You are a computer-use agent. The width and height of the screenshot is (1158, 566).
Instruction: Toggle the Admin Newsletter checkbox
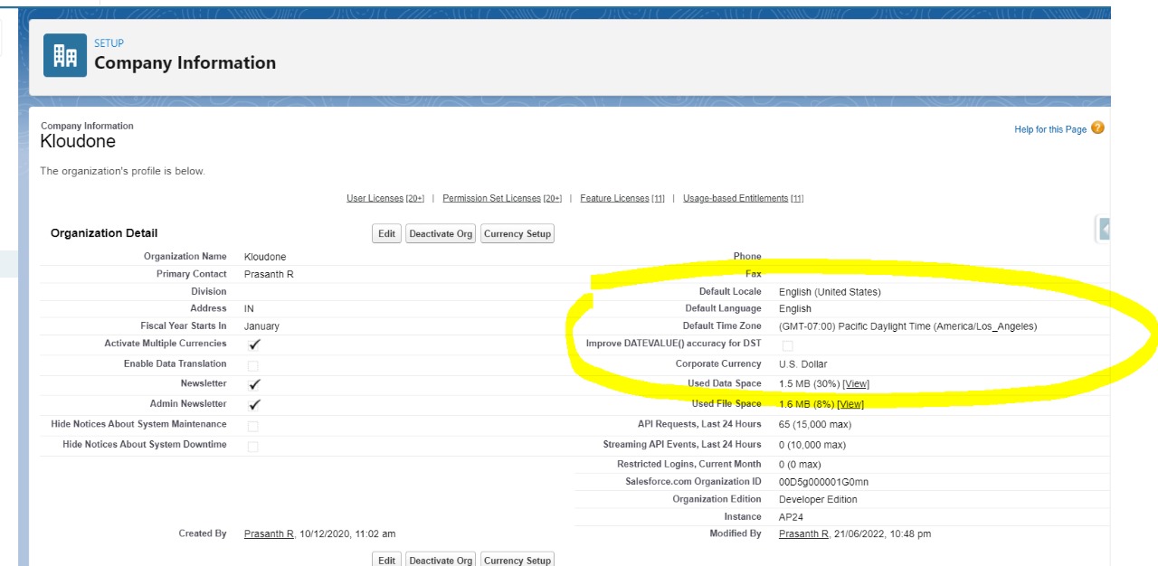(x=254, y=405)
